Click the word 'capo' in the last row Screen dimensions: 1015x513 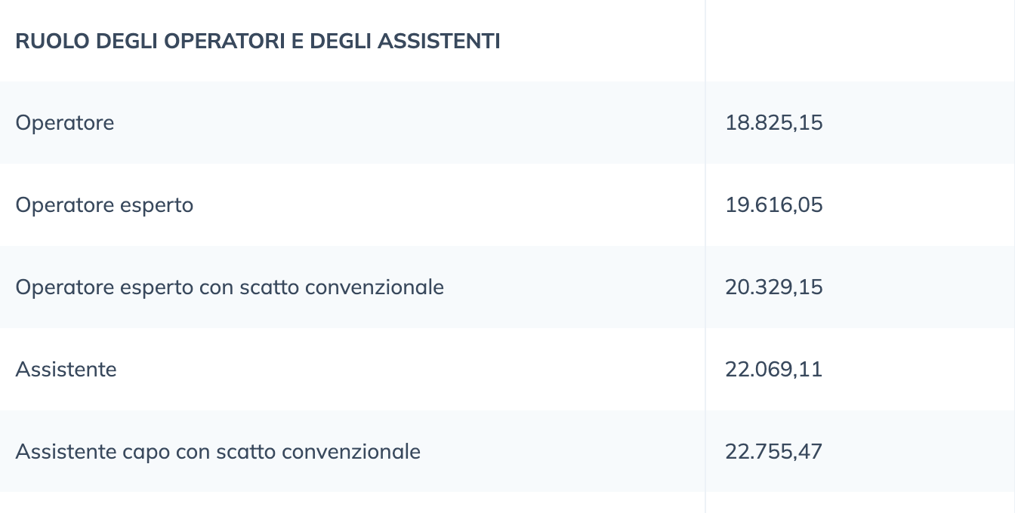coord(147,453)
